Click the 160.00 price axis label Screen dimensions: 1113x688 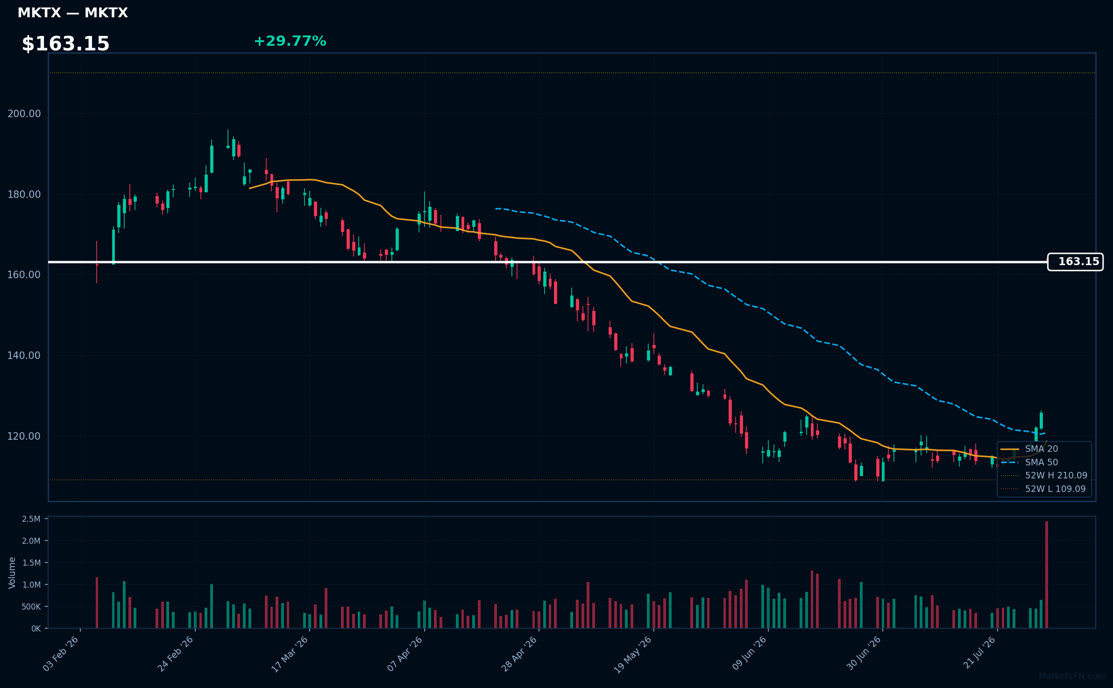pyautogui.click(x=24, y=275)
